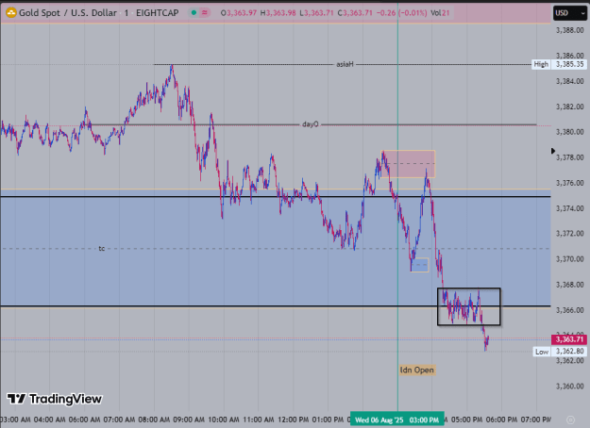
Task: Select the ldn Open text label
Action: click(417, 370)
